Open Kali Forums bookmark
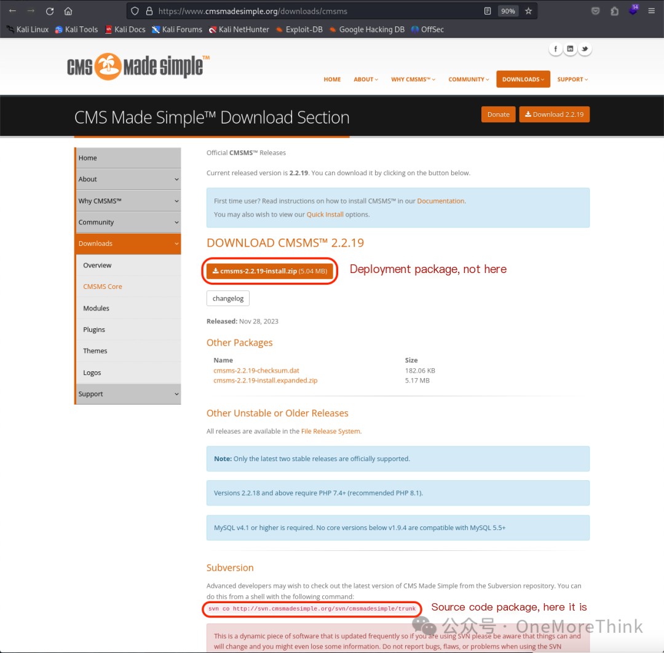The width and height of the screenshot is (664, 653). coord(177,30)
